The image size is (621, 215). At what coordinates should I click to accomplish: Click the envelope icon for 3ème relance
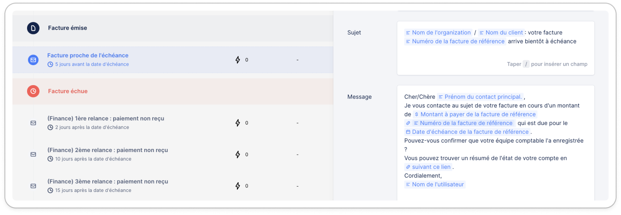pyautogui.click(x=33, y=186)
